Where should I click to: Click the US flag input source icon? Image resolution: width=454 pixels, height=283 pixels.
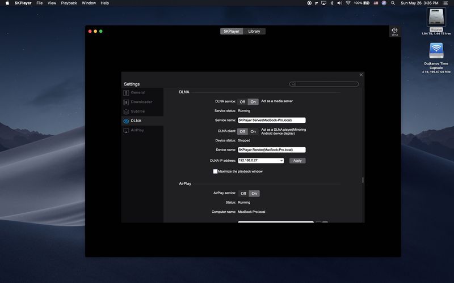click(x=376, y=3)
